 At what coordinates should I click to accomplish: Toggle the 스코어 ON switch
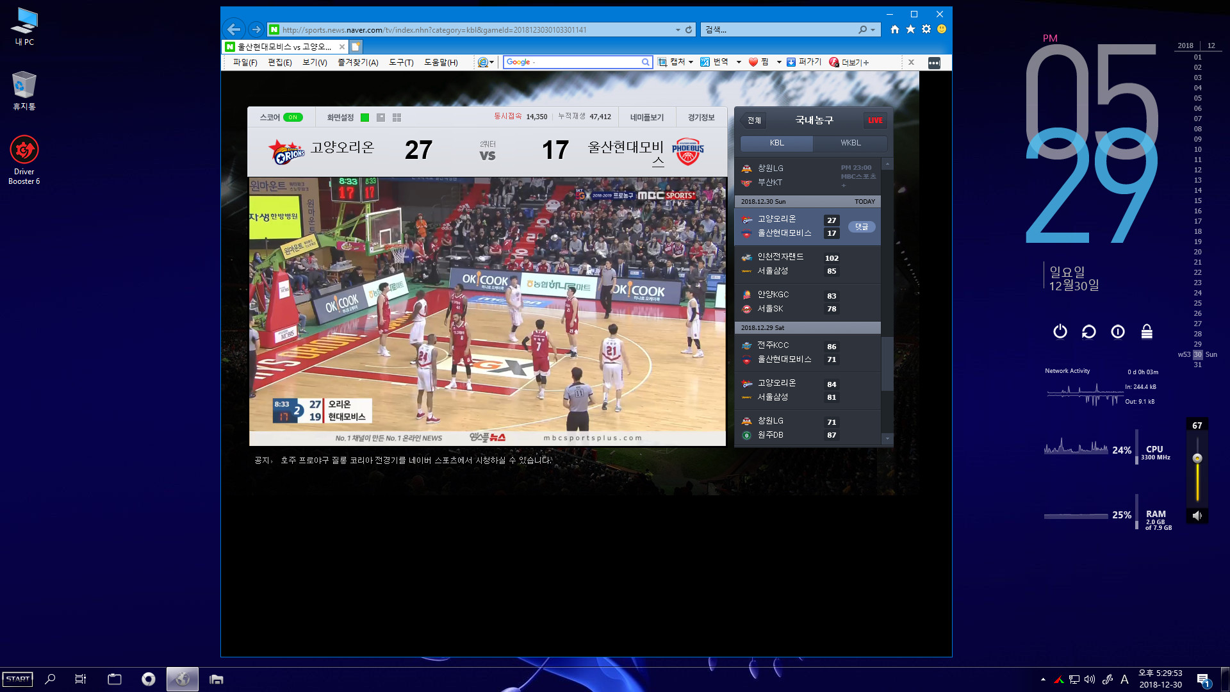point(293,117)
